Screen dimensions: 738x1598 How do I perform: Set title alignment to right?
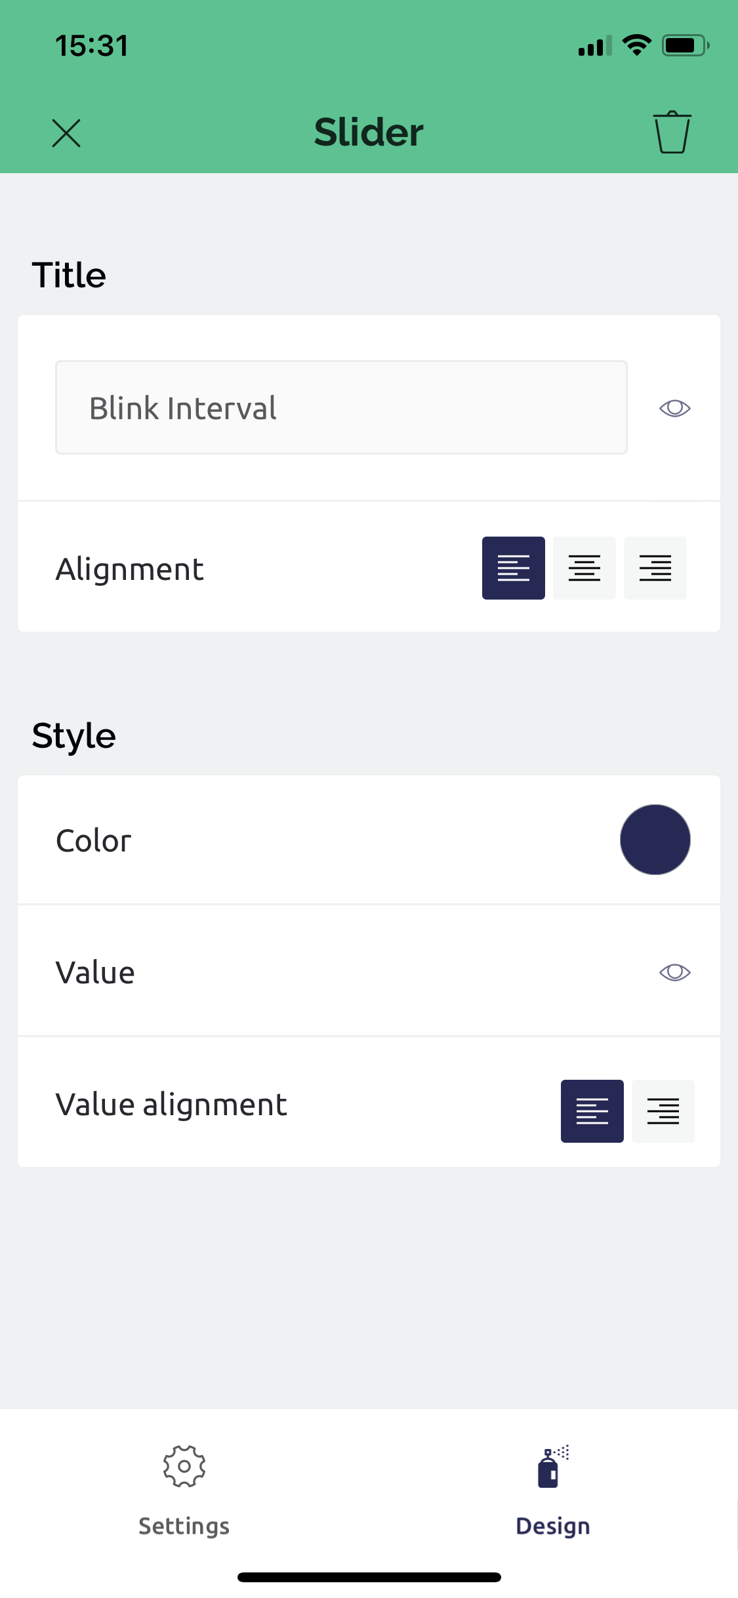click(655, 568)
